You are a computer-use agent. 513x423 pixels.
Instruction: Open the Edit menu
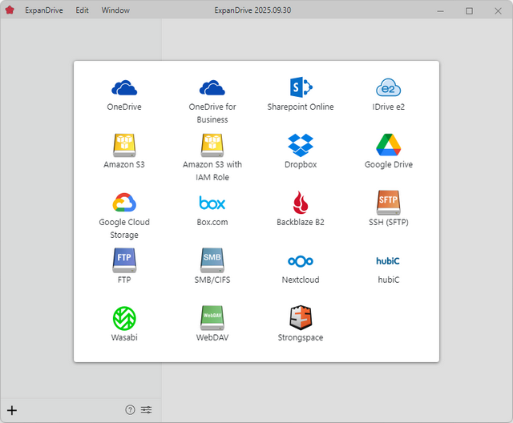83,10
